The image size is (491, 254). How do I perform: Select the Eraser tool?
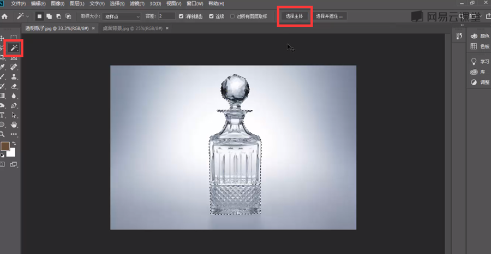(14, 86)
